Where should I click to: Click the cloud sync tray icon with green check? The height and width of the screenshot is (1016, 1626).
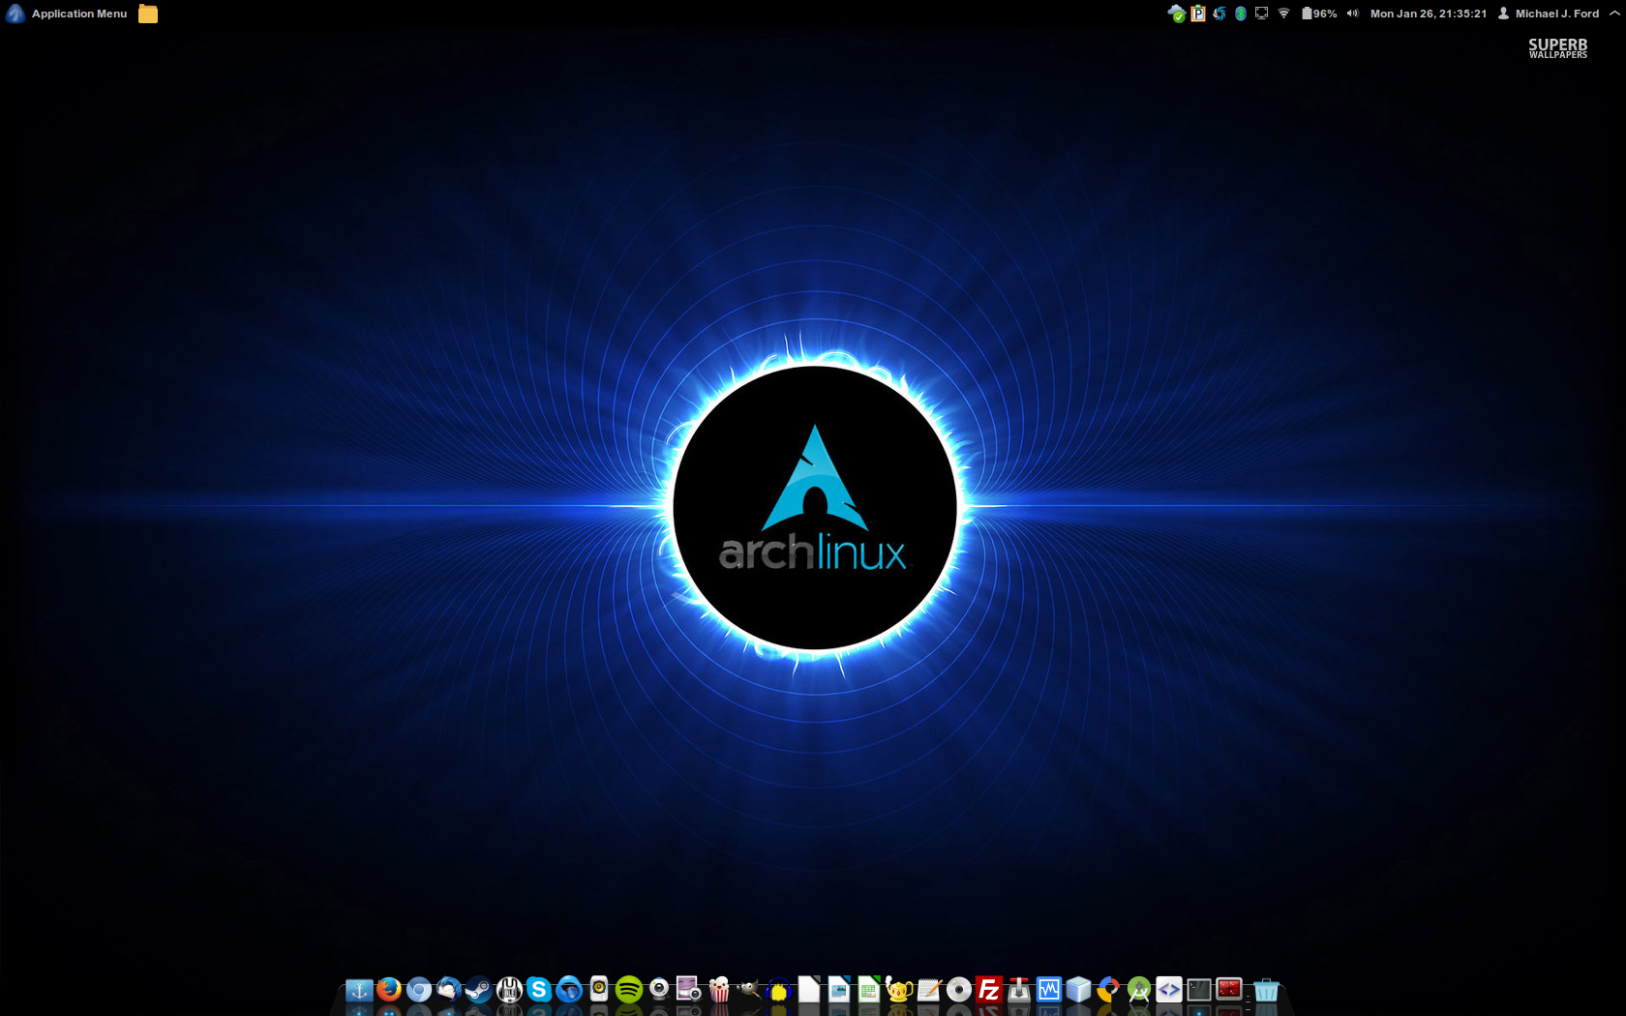click(1177, 14)
